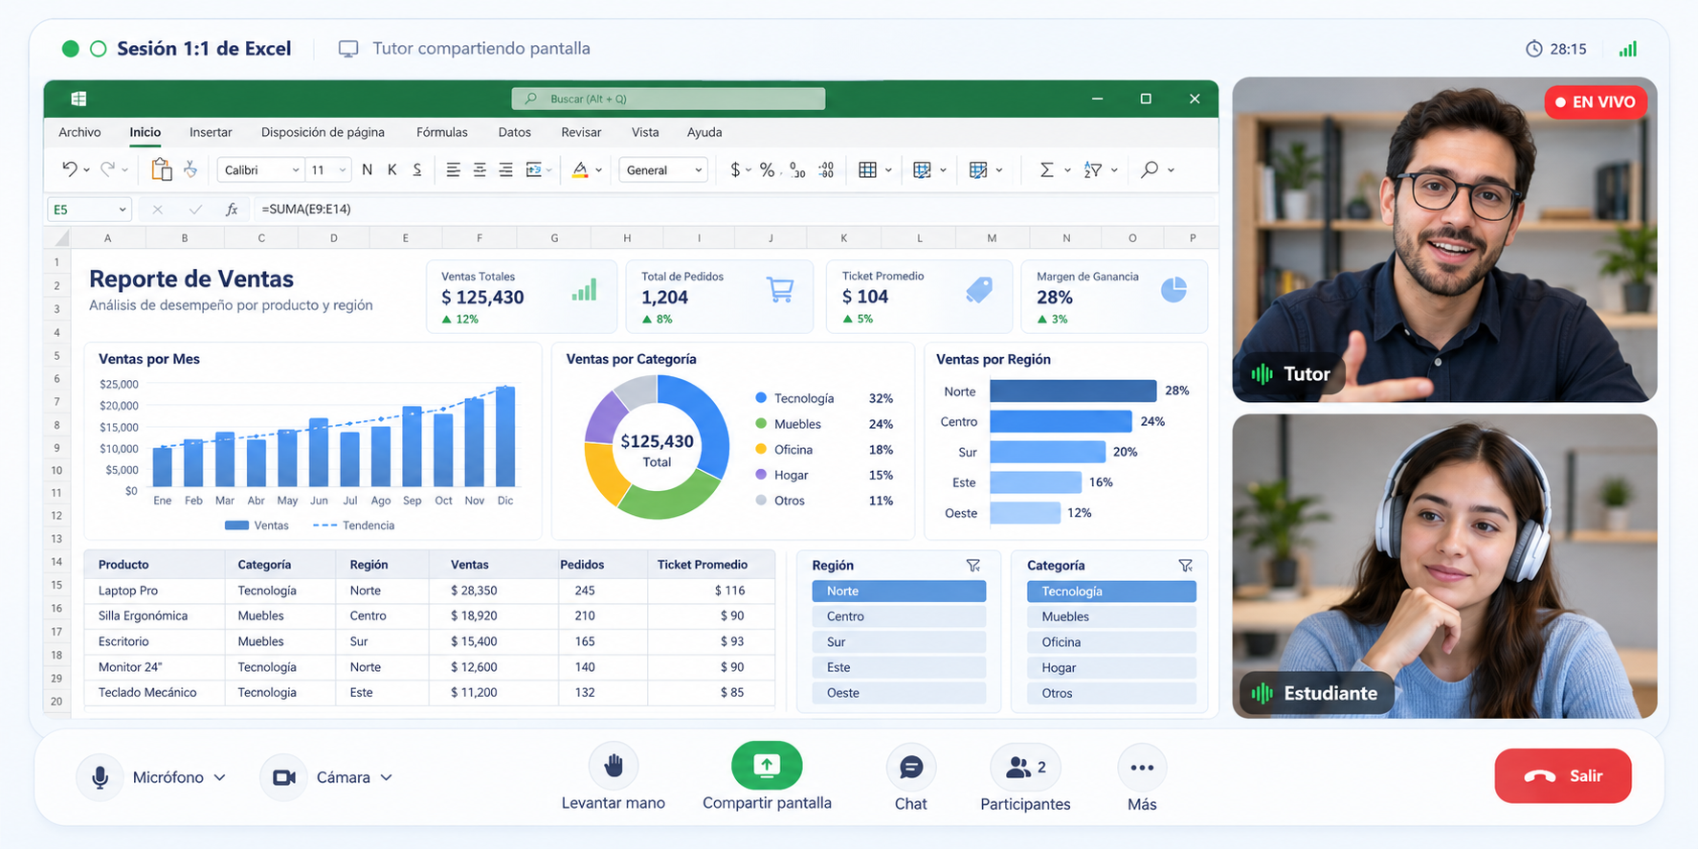Viewport: 1698px width, 849px height.
Task: Select Centro in Región slicer
Action: [x=899, y=616]
